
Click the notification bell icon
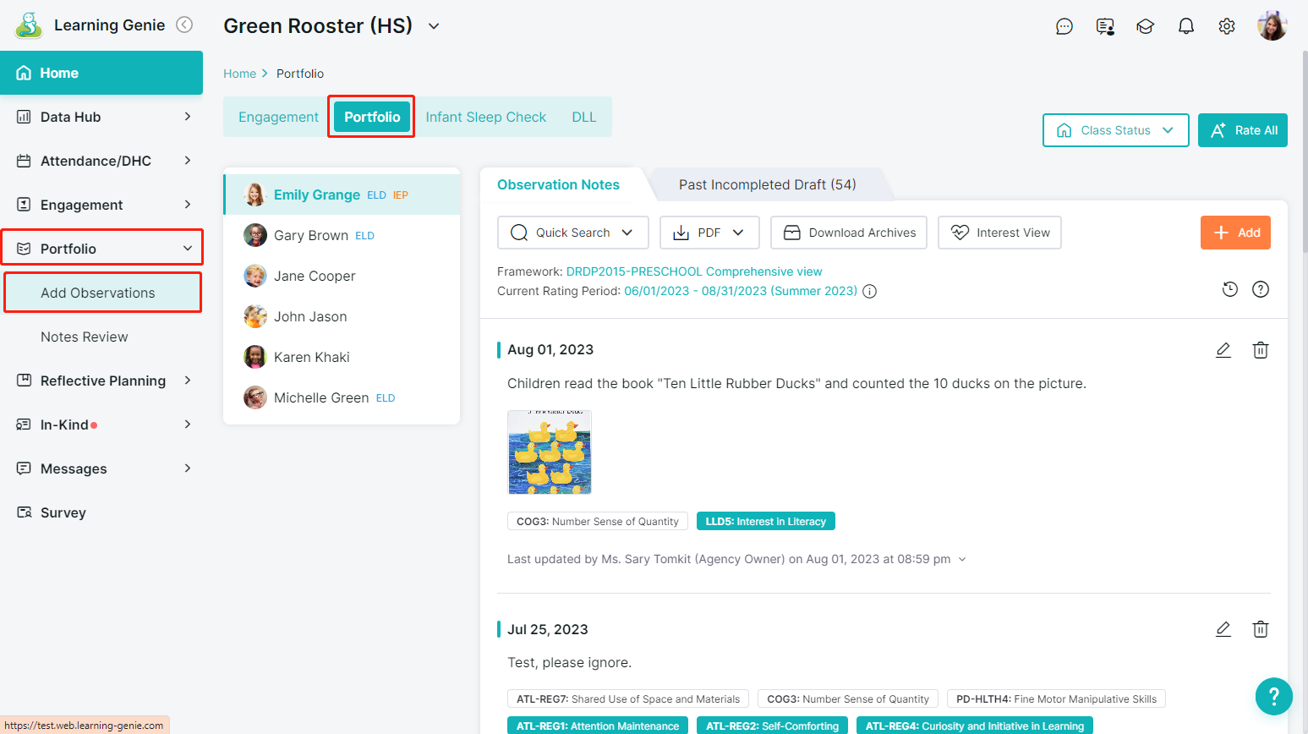pos(1185,26)
